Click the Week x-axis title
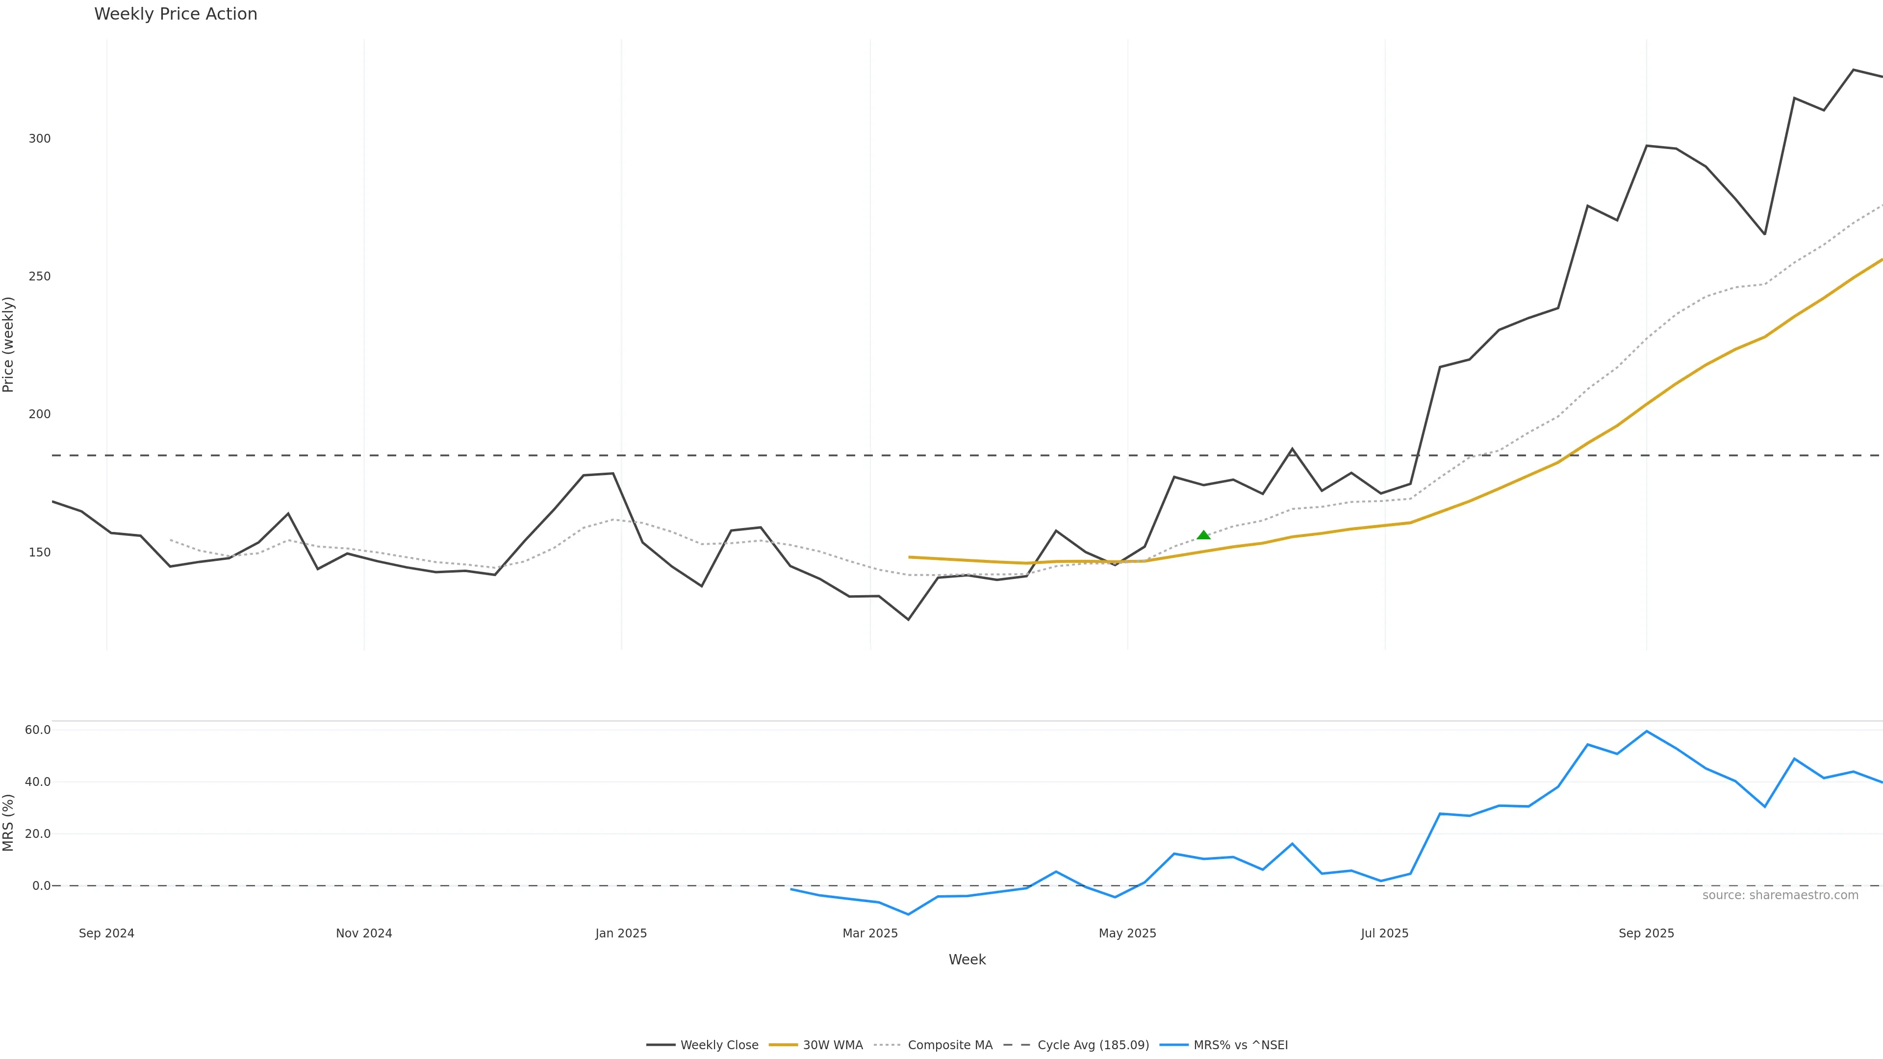The width and height of the screenshot is (1883, 1059). tap(967, 959)
